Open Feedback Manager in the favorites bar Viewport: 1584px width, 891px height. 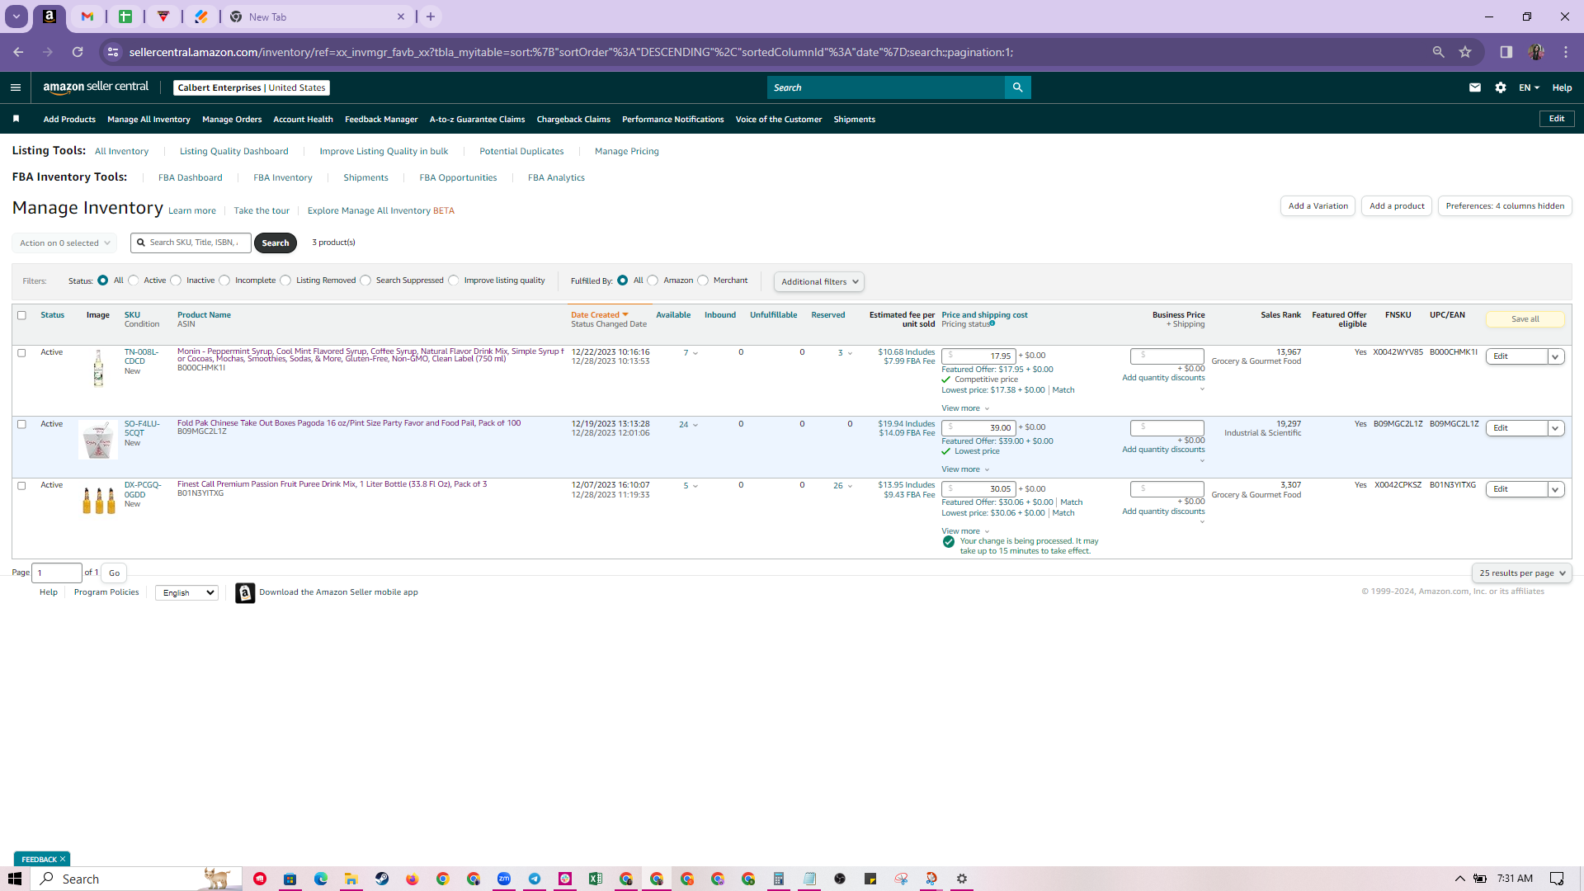(381, 120)
